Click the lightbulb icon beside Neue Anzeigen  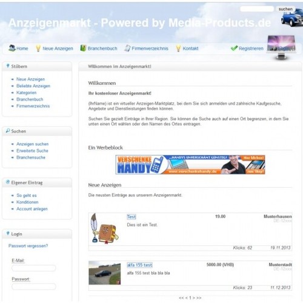click(x=38, y=48)
